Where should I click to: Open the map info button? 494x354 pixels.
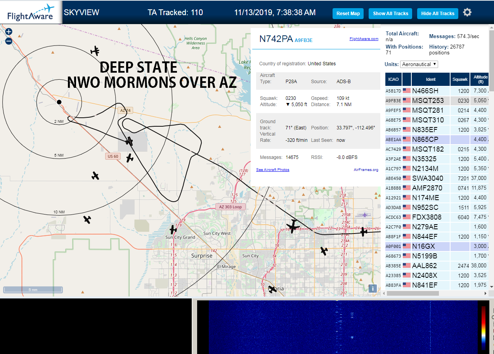[x=373, y=288]
